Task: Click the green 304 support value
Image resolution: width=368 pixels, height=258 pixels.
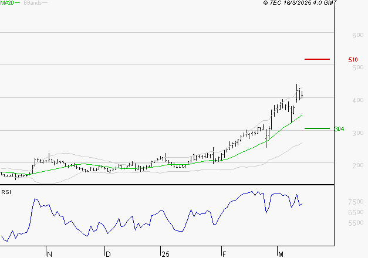Action: tap(339, 129)
